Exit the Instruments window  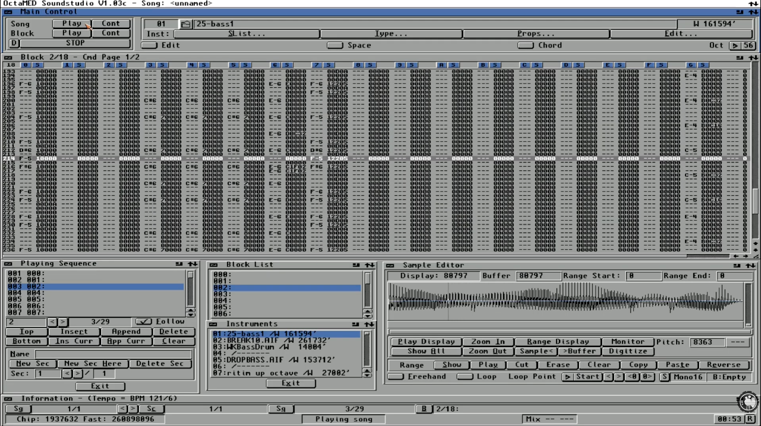pos(291,383)
